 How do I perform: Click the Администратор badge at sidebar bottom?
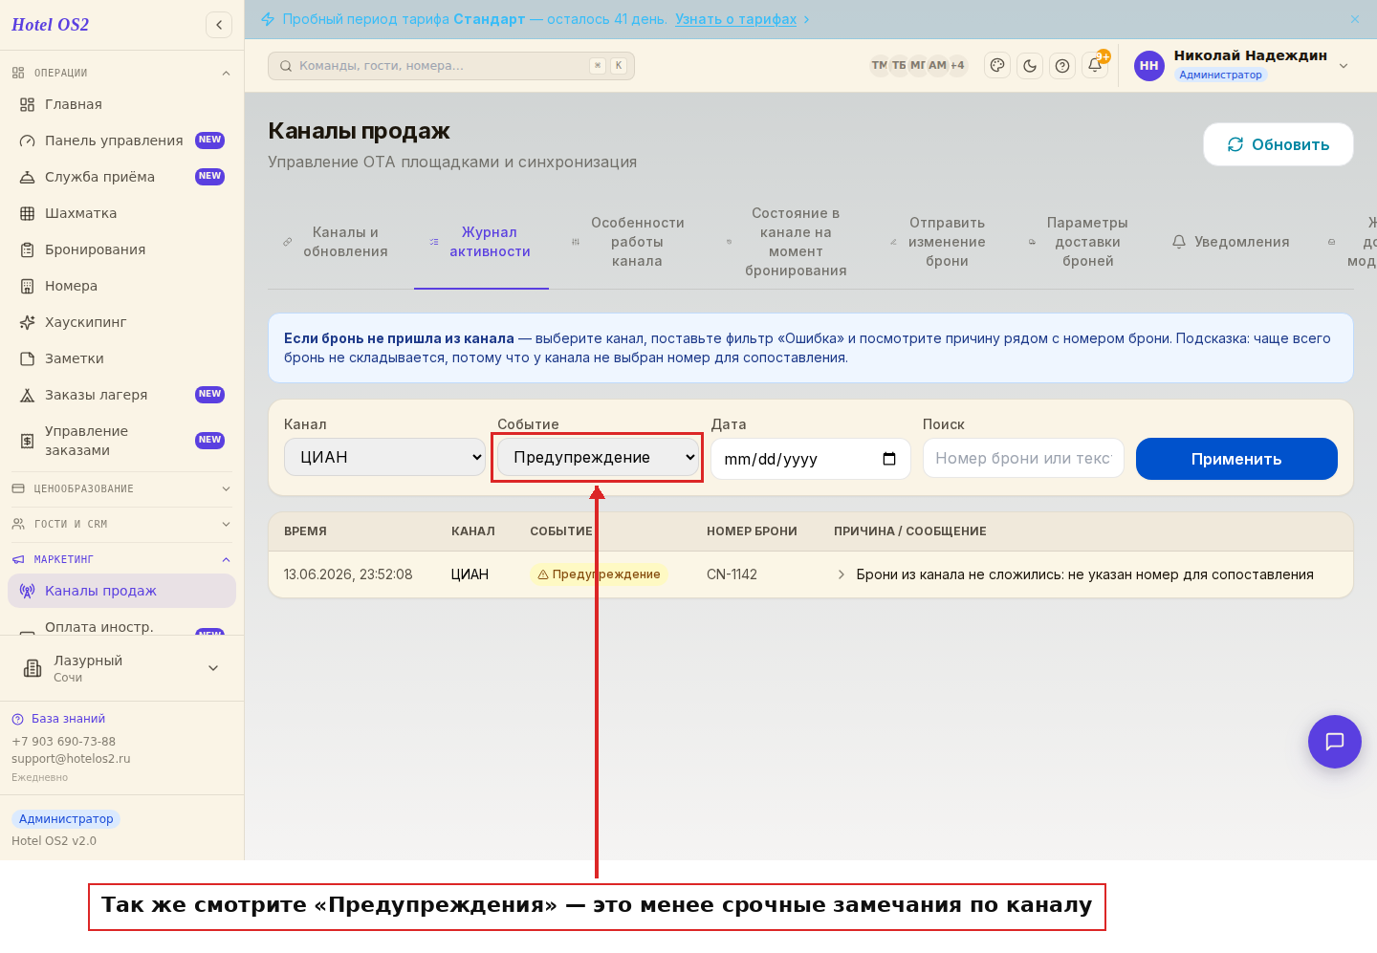[66, 819]
